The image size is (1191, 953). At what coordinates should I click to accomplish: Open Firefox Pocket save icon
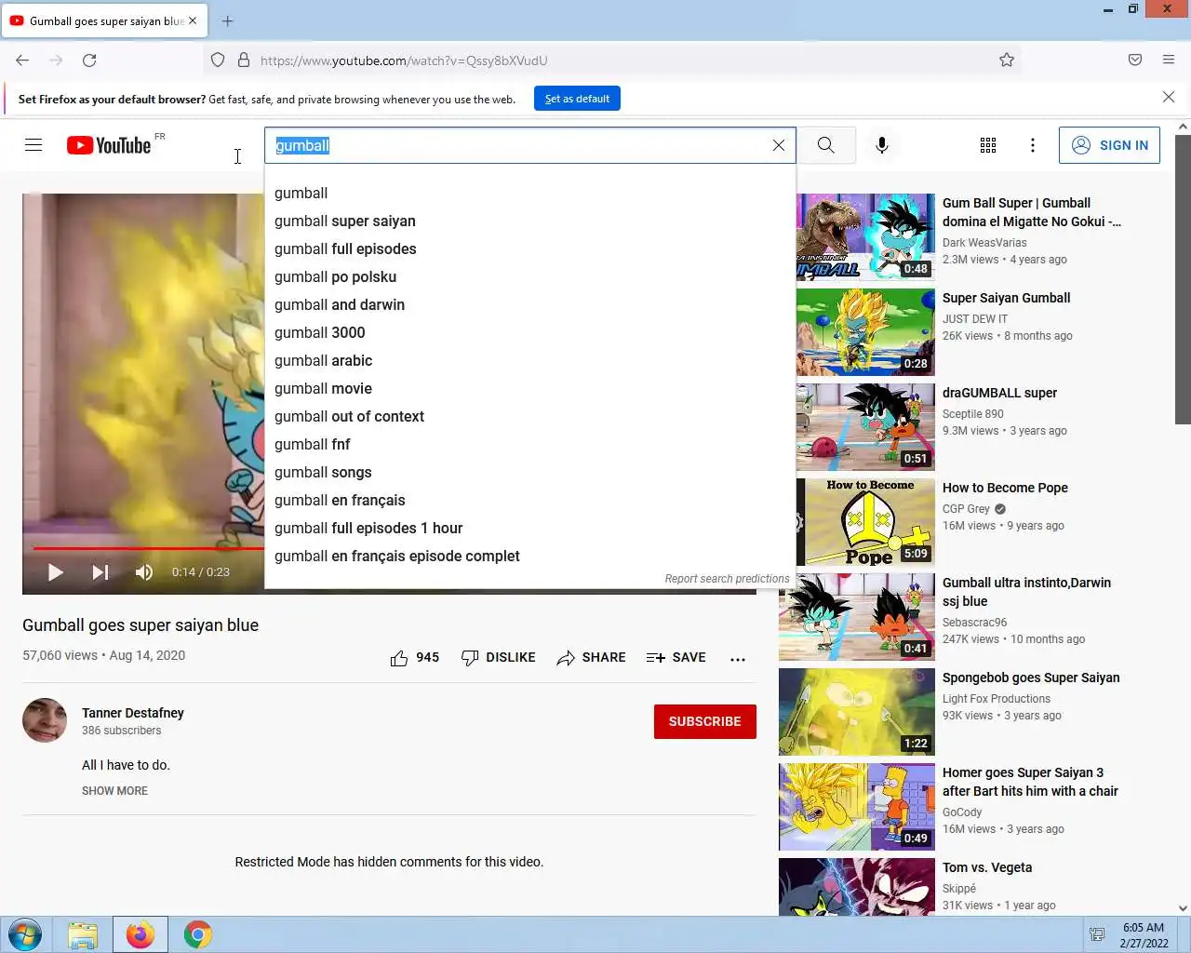[x=1135, y=60]
